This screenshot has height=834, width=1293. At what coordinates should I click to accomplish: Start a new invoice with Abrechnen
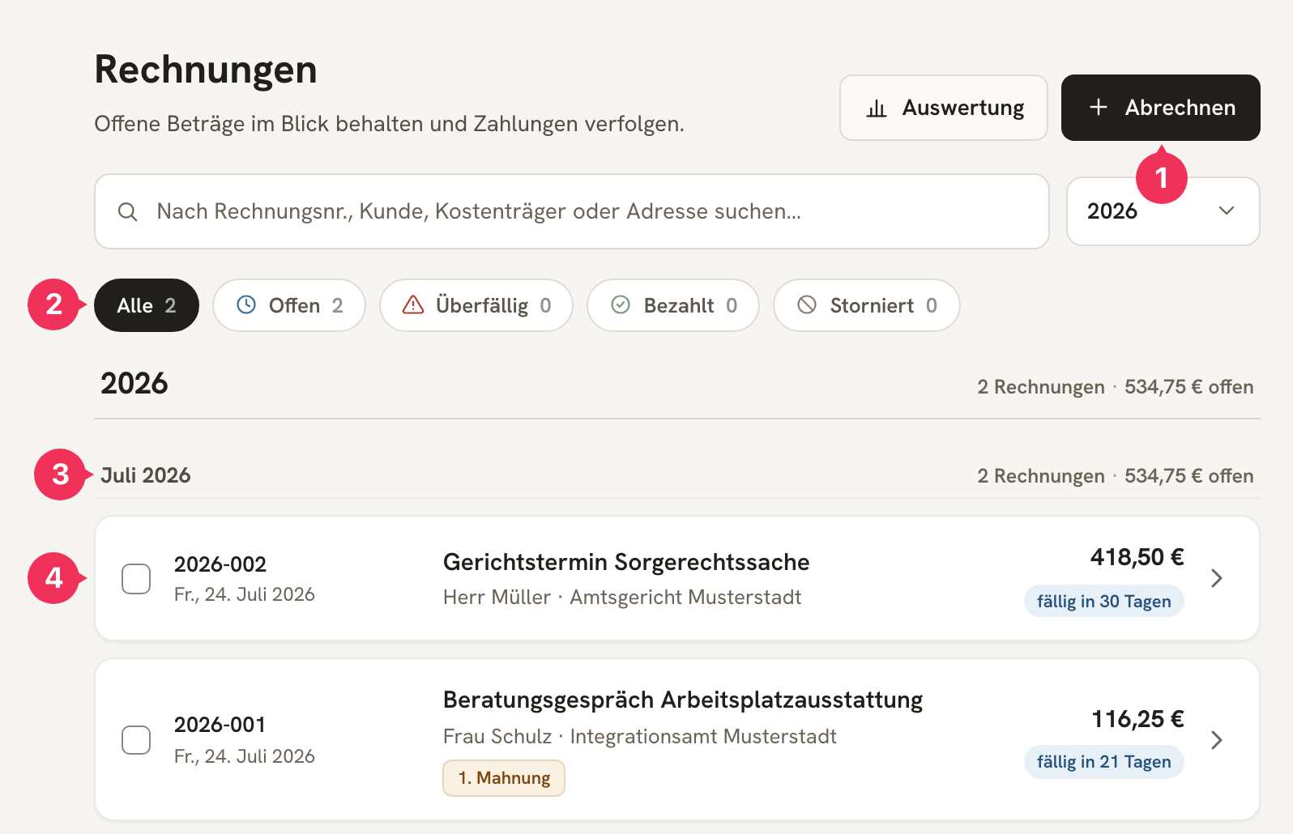click(x=1161, y=108)
